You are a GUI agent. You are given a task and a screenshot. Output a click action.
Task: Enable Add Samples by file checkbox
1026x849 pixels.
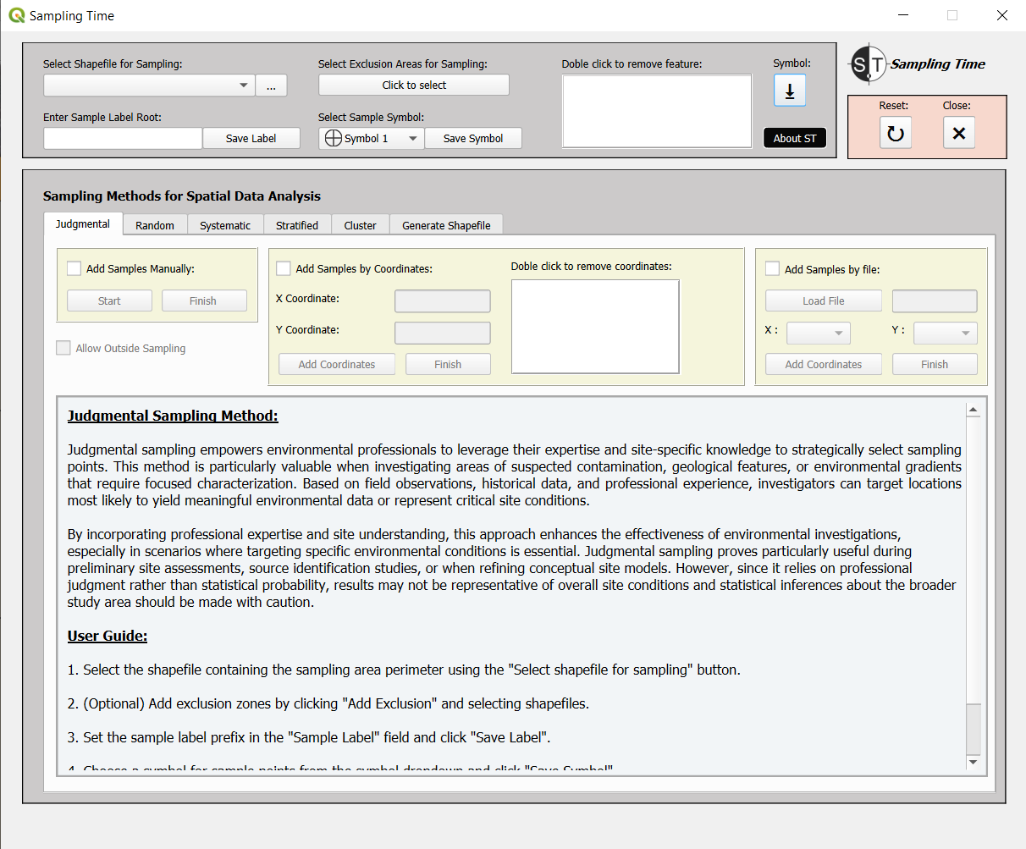click(x=772, y=268)
